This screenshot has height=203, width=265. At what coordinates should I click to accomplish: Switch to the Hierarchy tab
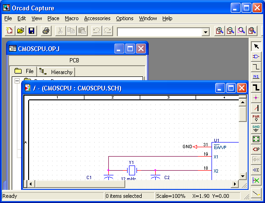pos(56,72)
